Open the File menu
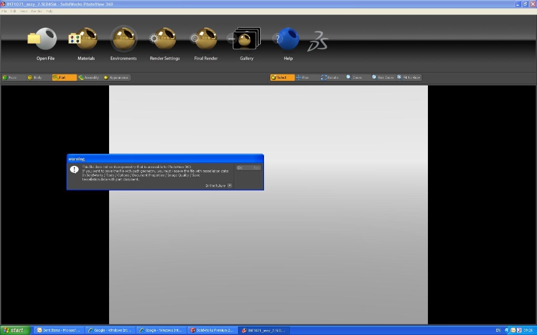Viewport: 537px width, 335px height. 4,11
